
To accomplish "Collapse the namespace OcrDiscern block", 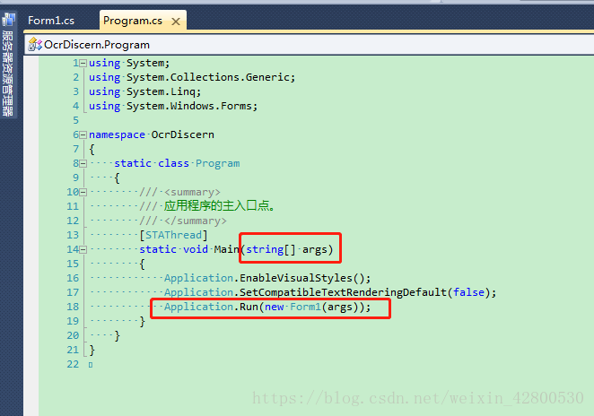I will pos(83,134).
